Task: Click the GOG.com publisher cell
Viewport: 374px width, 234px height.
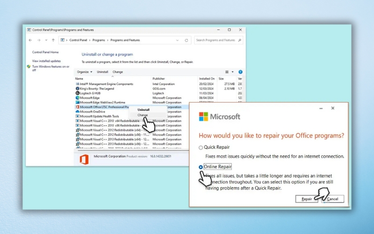Action: coord(159,88)
